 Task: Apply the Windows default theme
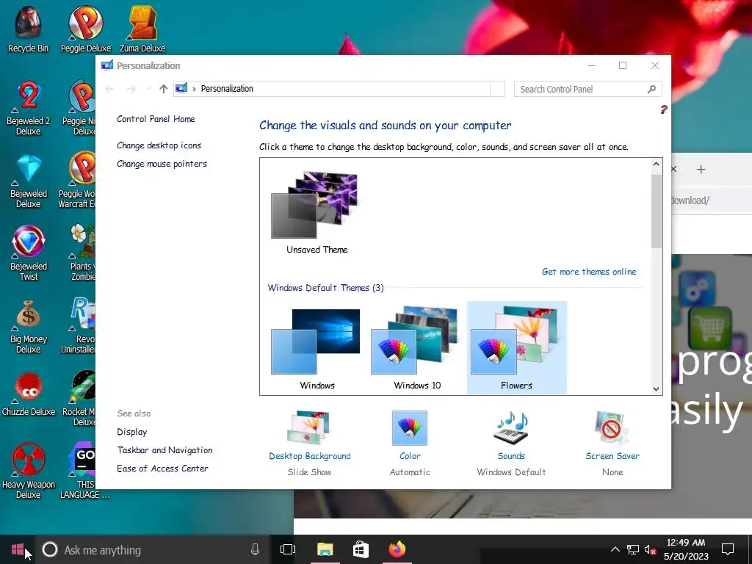click(x=317, y=349)
